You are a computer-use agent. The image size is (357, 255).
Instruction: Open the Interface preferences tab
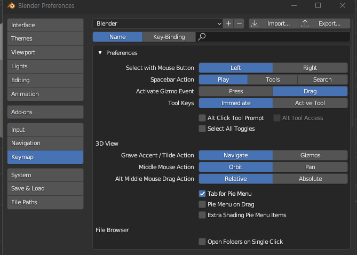[x=45, y=25]
